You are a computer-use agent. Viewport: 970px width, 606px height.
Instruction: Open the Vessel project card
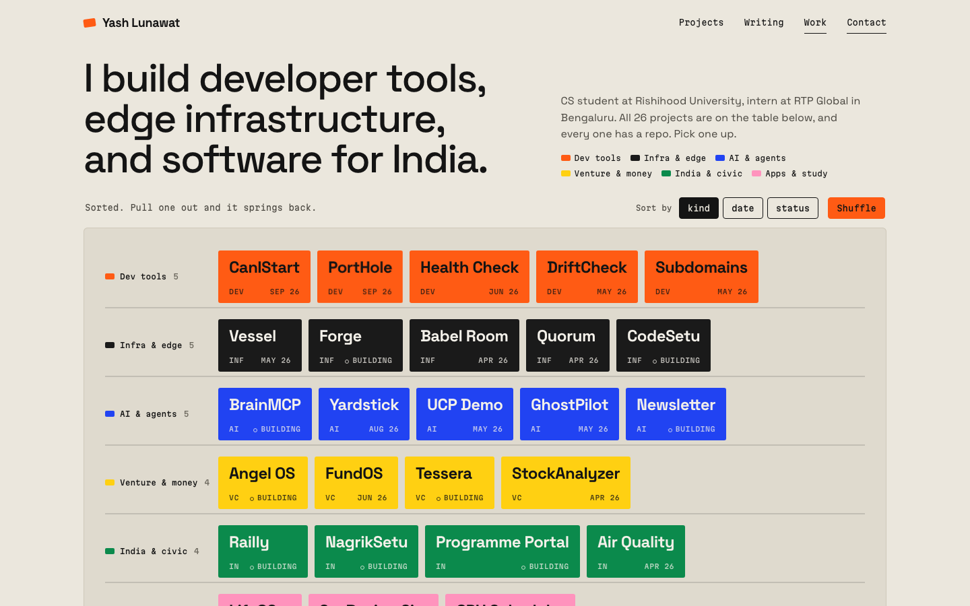(x=260, y=345)
